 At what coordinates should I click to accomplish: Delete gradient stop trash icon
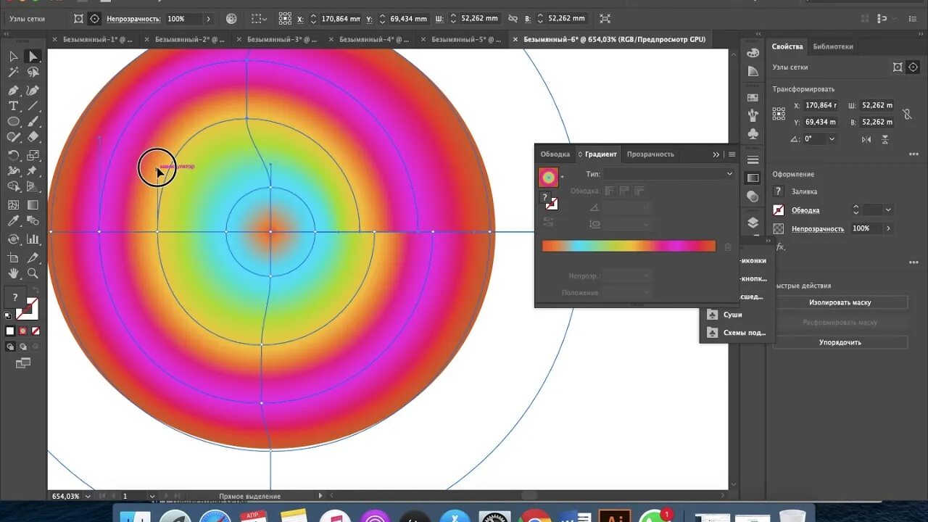[728, 247]
